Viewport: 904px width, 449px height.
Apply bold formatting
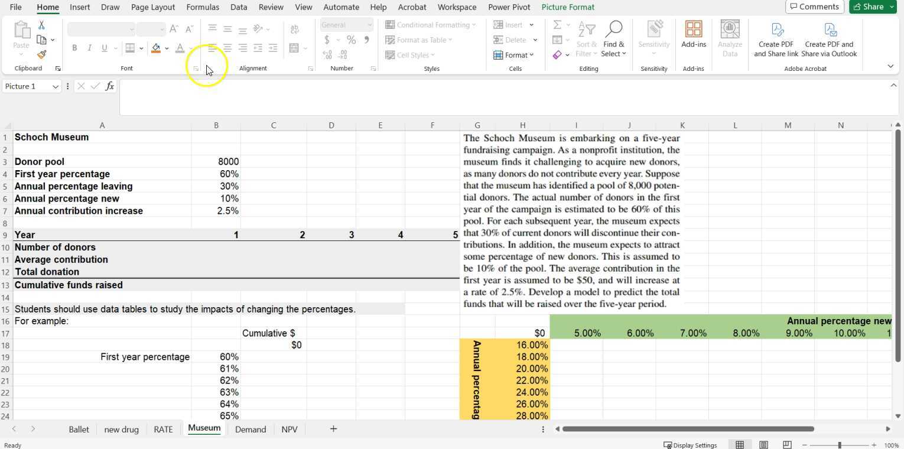(x=74, y=48)
